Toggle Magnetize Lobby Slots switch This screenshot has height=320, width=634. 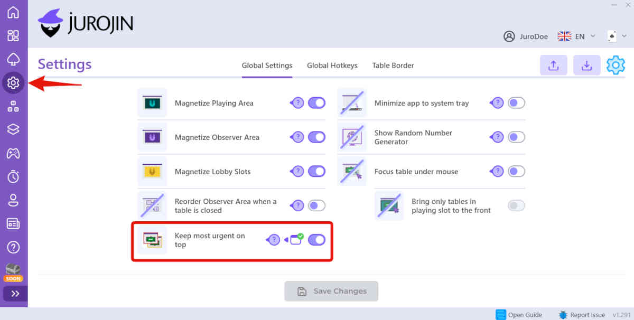pyautogui.click(x=316, y=172)
